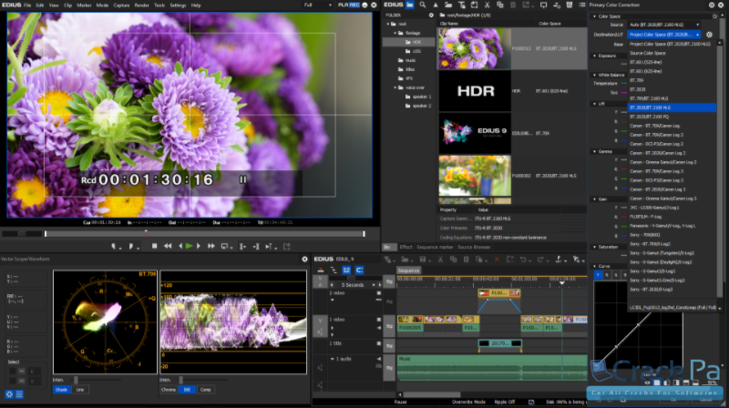Click the HDR clip thumbnail in Bin
The width and height of the screenshot is (729, 408).
(x=475, y=91)
